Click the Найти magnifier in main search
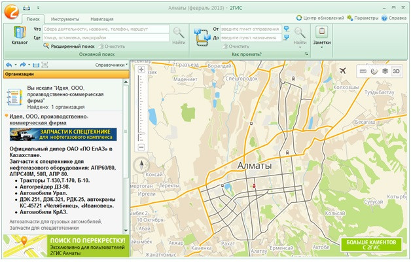This screenshot has height=273, width=411. (179, 33)
